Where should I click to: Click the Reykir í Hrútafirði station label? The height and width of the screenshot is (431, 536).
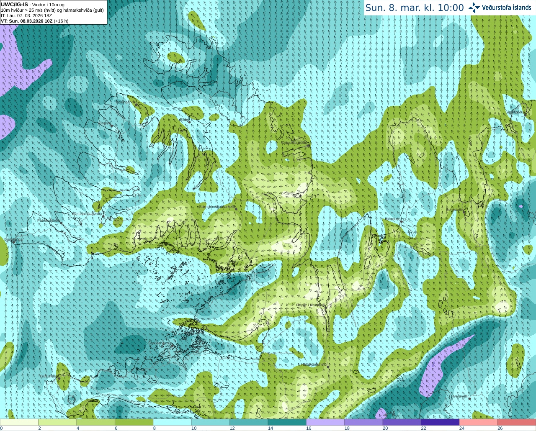point(311,305)
